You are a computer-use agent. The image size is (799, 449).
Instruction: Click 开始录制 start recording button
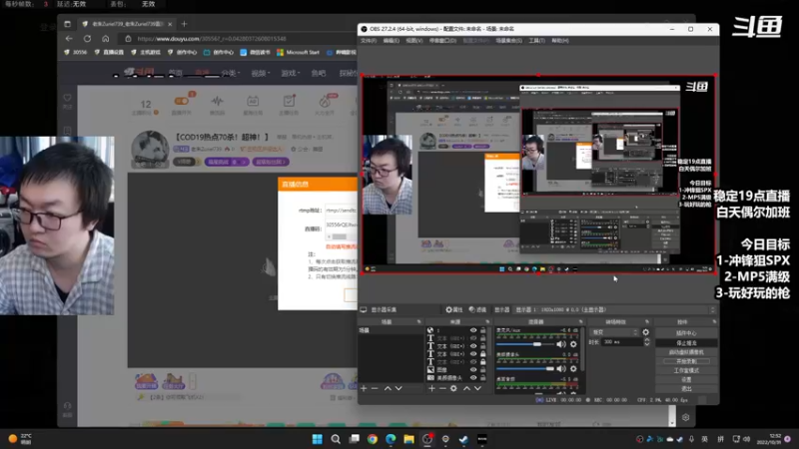tap(686, 361)
